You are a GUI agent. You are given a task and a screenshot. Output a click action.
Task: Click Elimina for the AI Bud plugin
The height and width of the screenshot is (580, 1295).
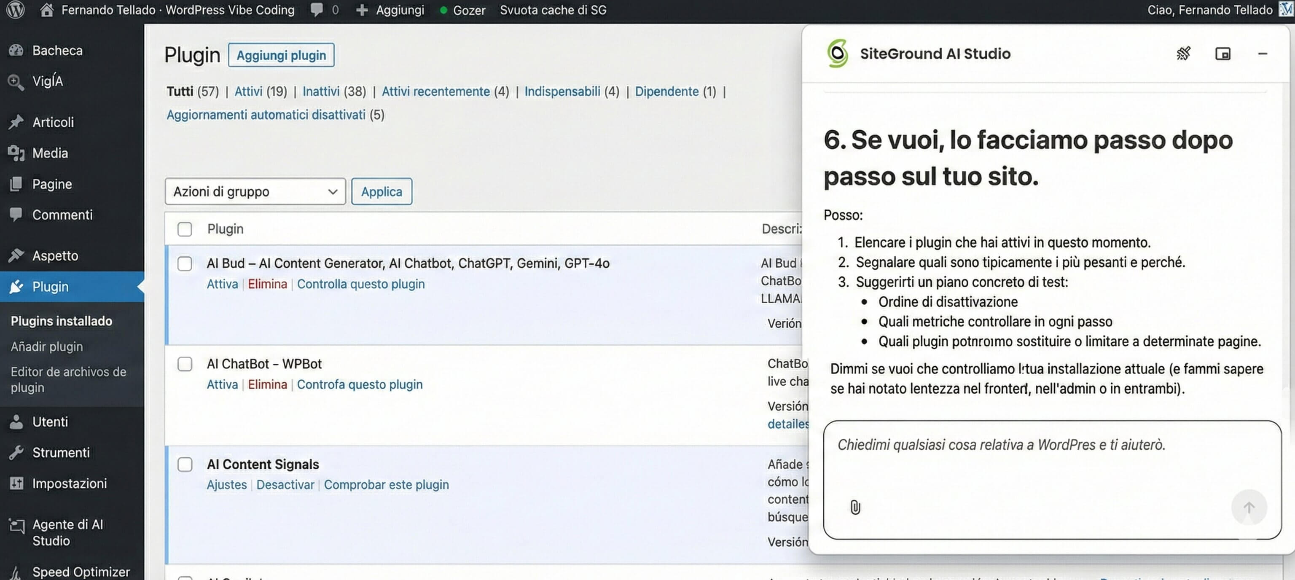pos(267,284)
